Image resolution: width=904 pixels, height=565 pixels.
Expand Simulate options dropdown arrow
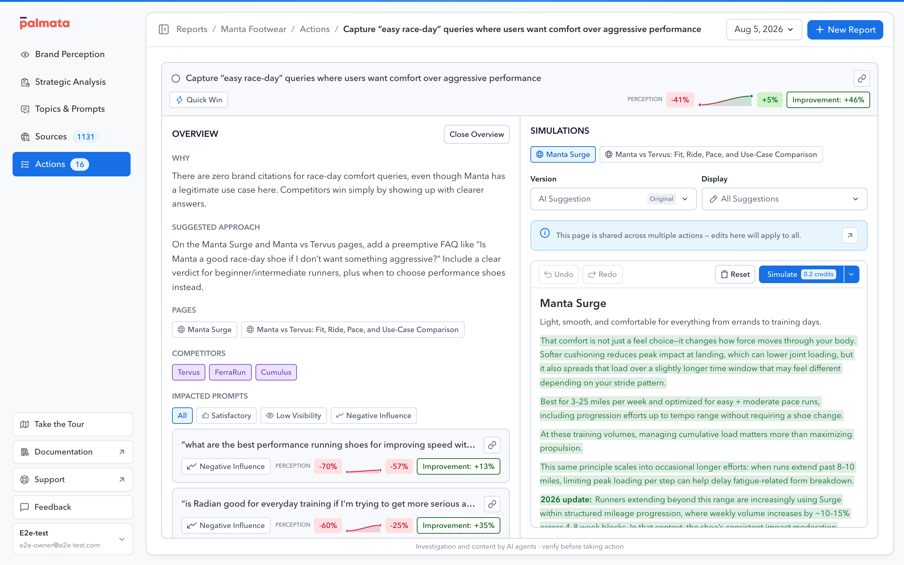[851, 274]
